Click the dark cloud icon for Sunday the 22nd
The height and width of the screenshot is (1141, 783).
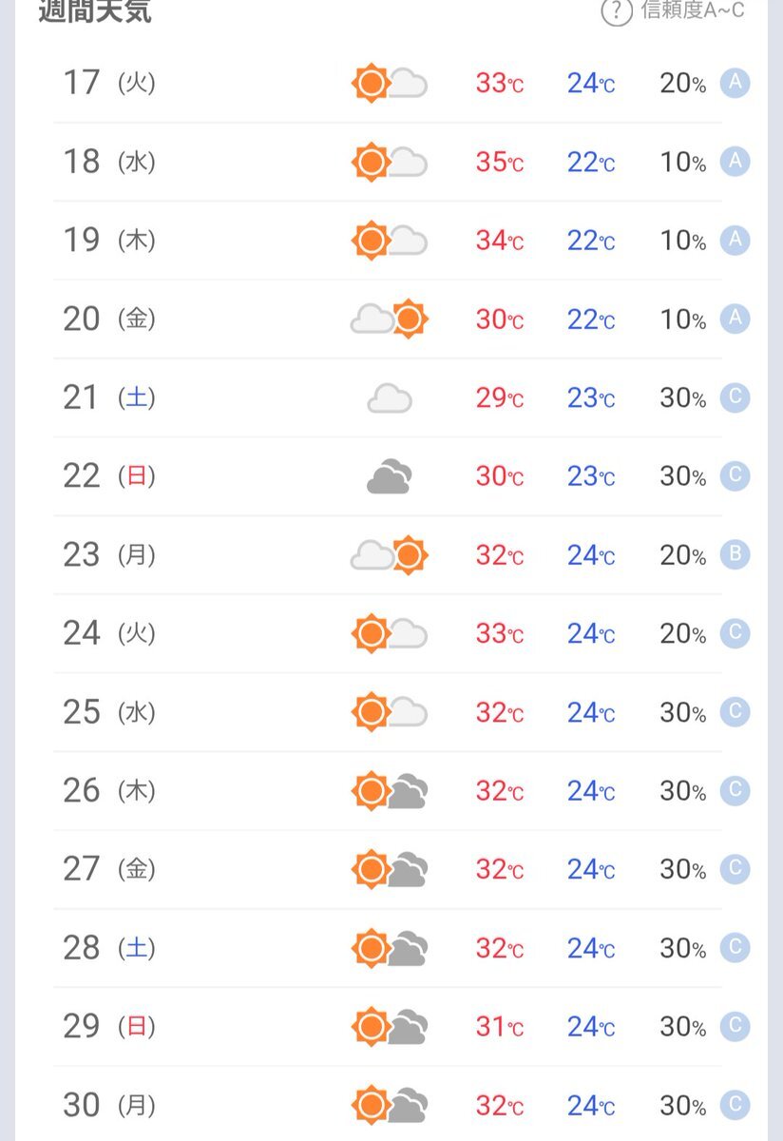coord(390,476)
